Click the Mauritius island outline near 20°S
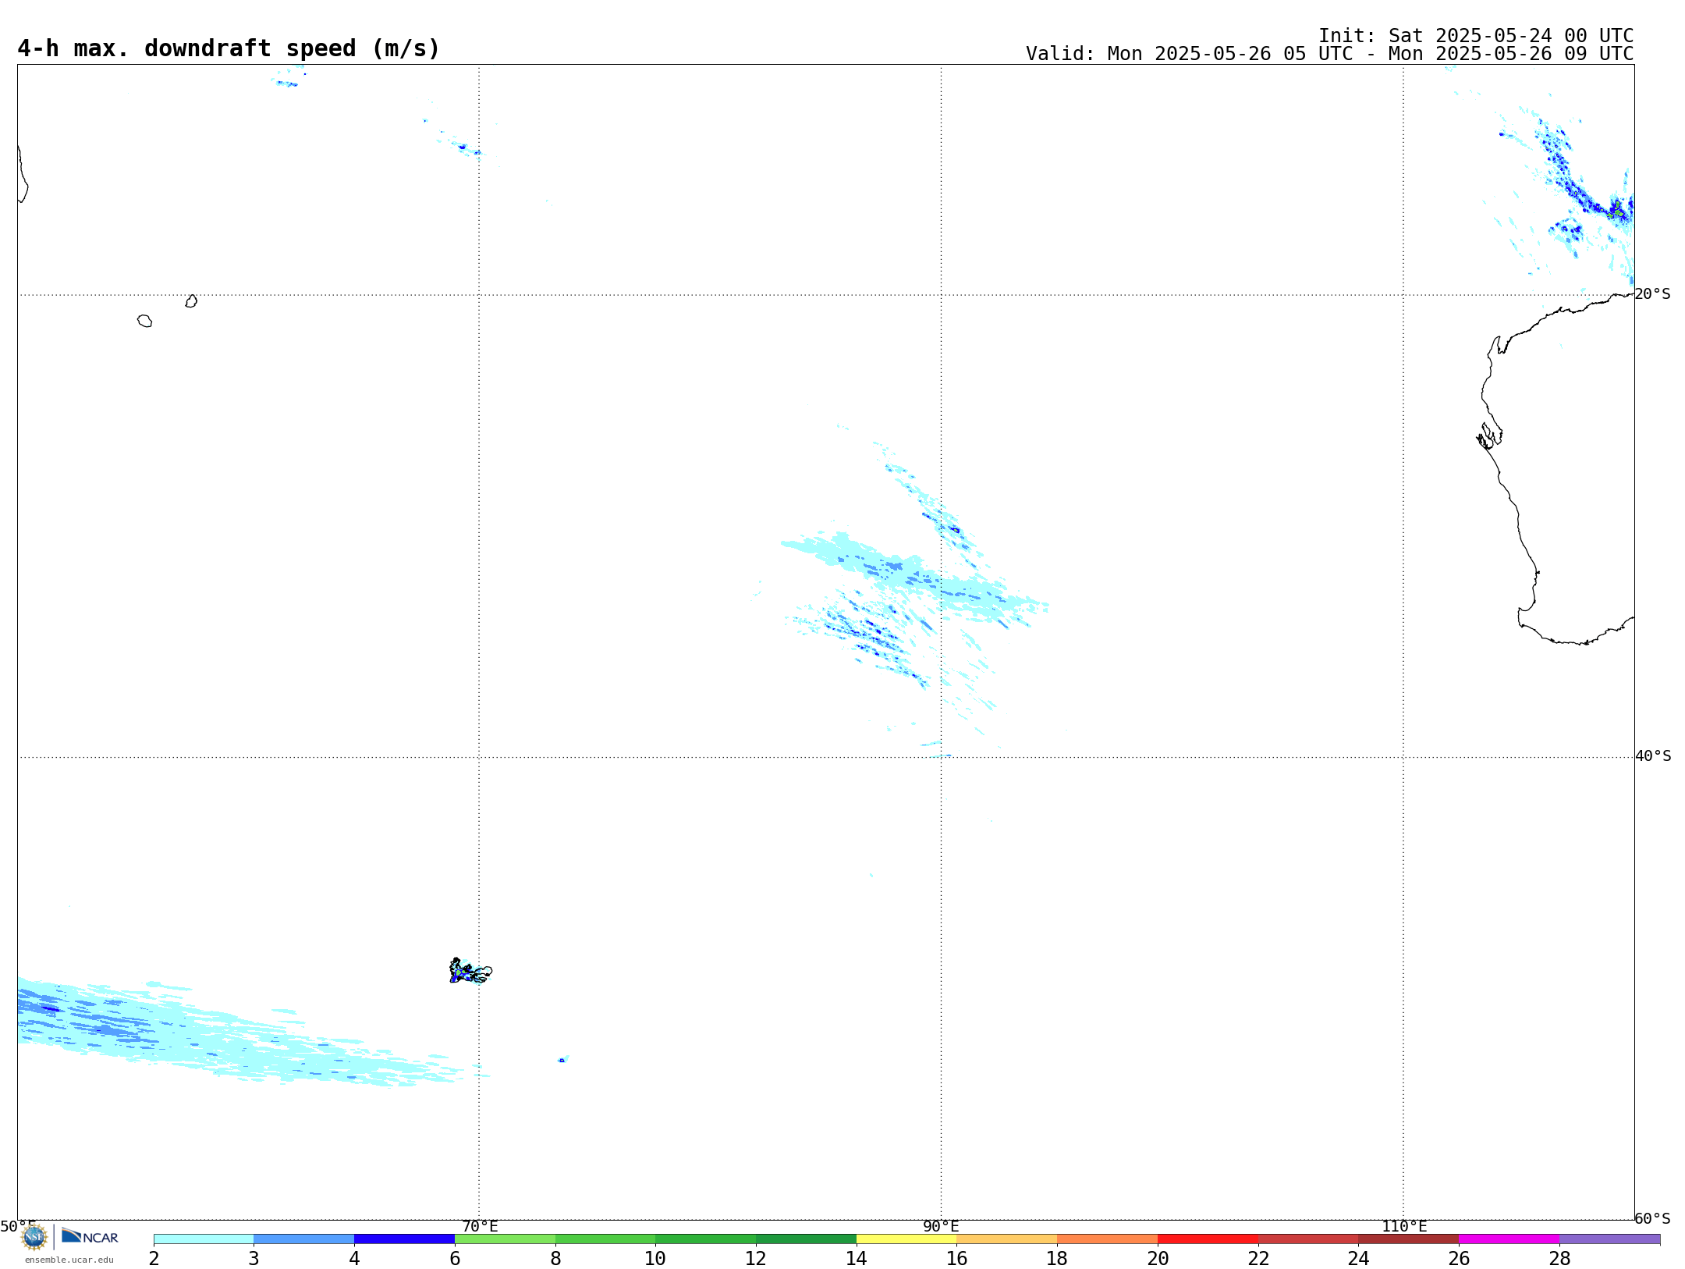1685x1269 pixels. [191, 301]
